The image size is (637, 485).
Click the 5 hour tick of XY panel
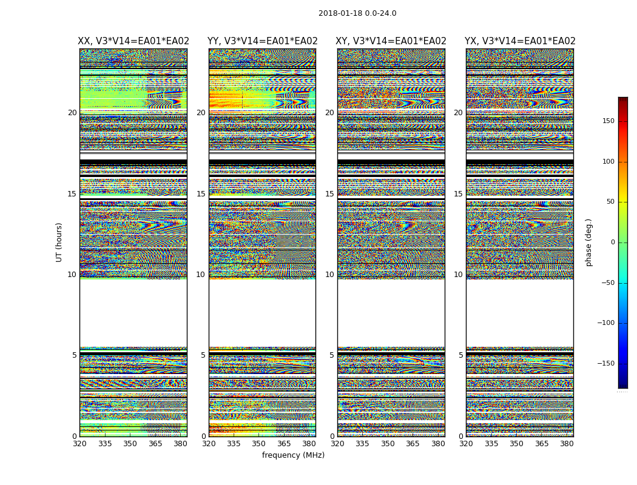[x=332, y=355]
